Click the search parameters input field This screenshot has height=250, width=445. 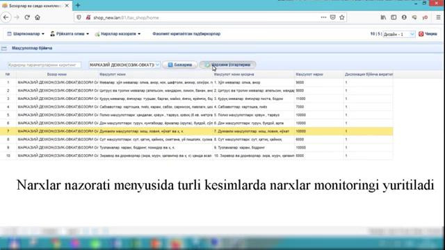coord(44,65)
